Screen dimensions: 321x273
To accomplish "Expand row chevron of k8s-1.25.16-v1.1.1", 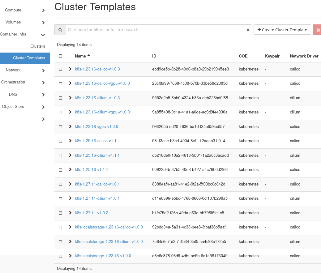I will tap(70, 169).
